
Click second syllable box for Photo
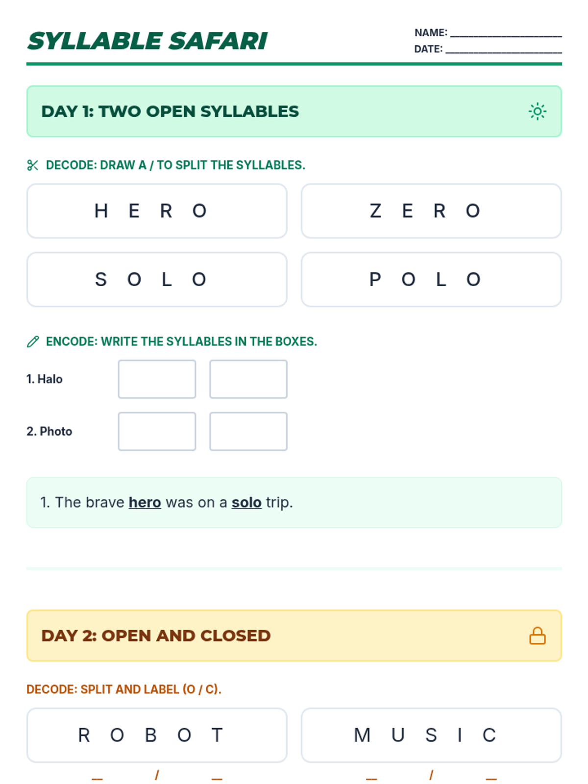(x=248, y=431)
